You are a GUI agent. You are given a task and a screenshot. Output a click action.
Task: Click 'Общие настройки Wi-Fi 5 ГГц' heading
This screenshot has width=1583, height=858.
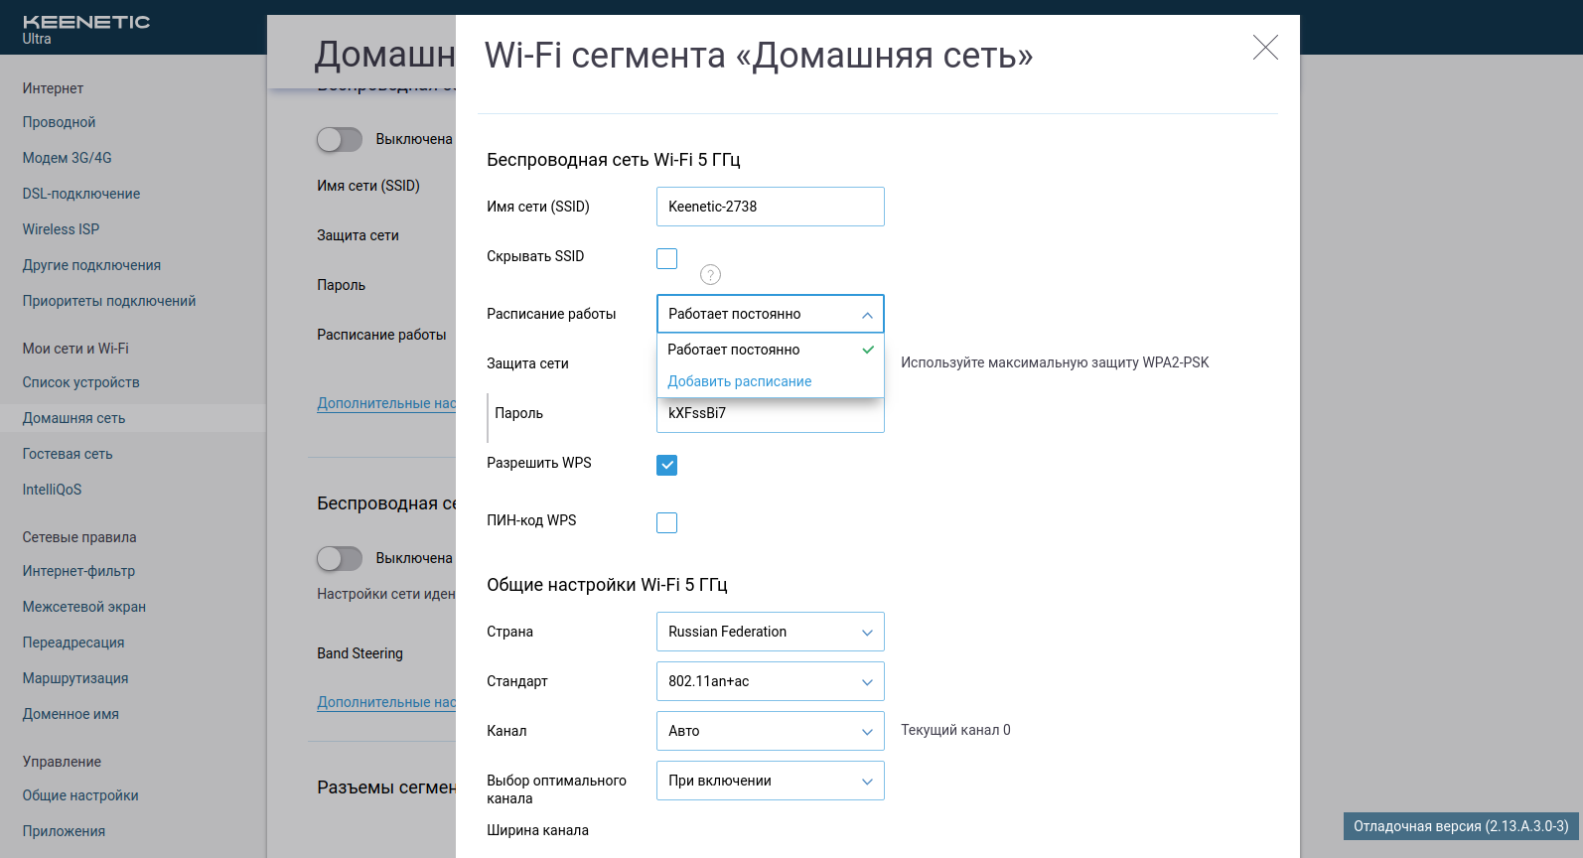point(607,585)
